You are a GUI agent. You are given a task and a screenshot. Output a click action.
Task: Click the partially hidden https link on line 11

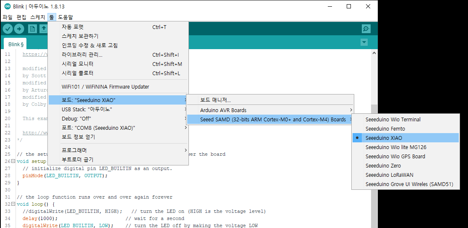[x=35, y=54]
